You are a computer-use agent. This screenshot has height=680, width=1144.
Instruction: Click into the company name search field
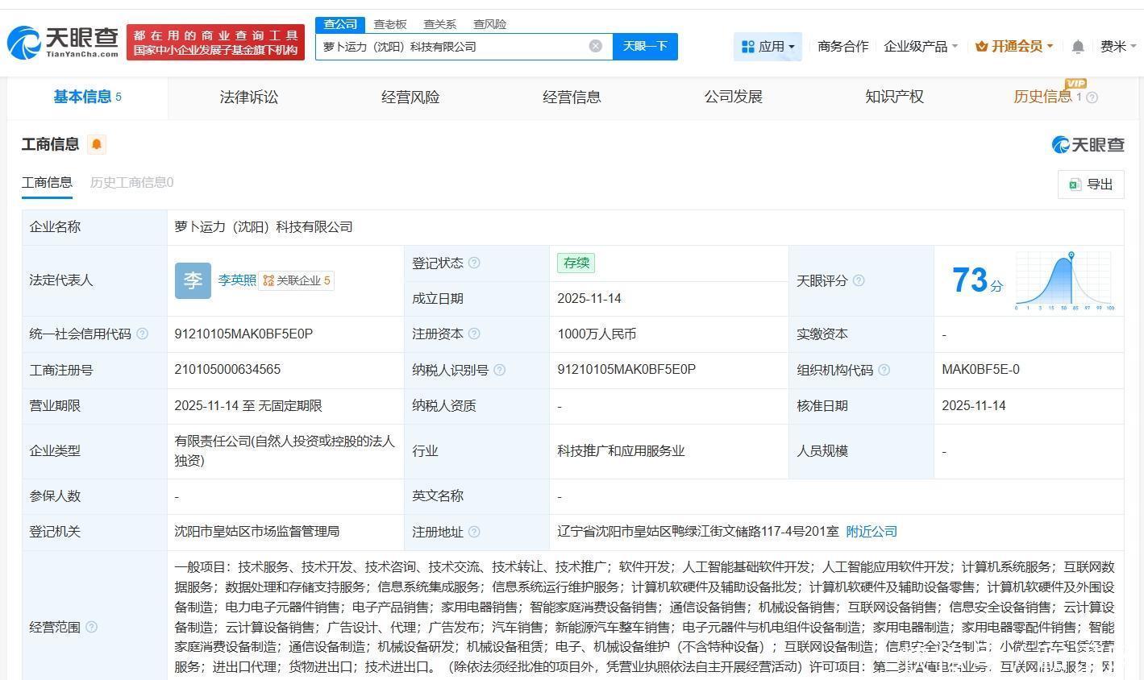pyautogui.click(x=451, y=47)
